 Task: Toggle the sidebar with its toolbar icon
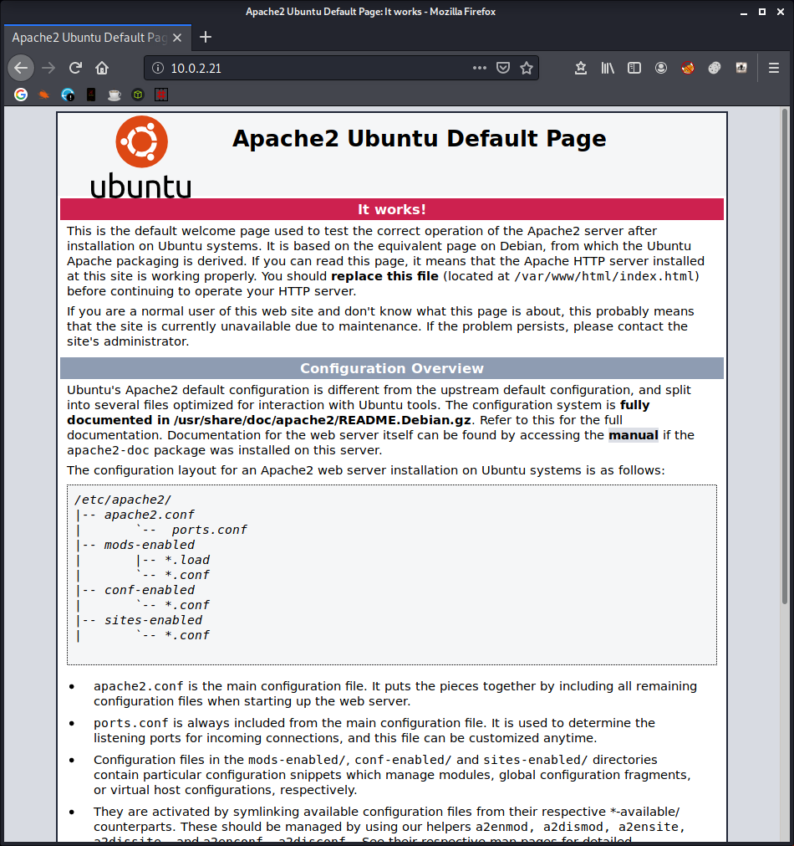(x=634, y=68)
